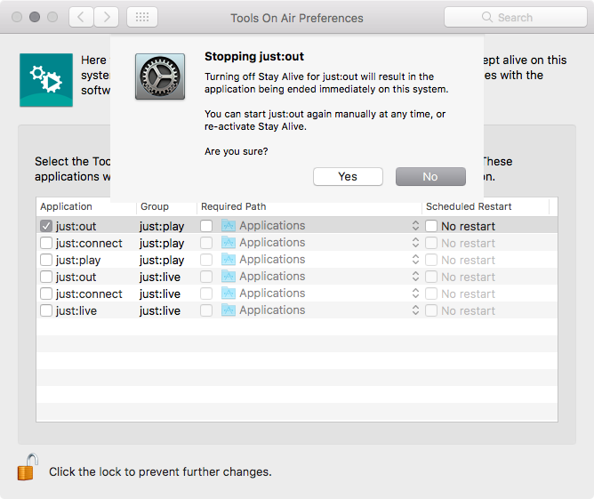Click Applications folder icon in just:out just:play row
594x499 pixels.
click(229, 225)
